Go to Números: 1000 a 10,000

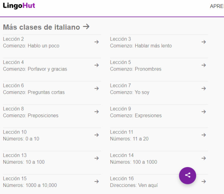click(30, 185)
